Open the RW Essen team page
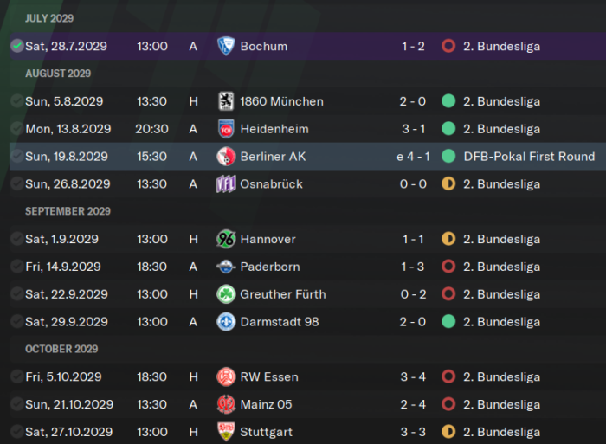The height and width of the screenshot is (444, 606). click(269, 376)
